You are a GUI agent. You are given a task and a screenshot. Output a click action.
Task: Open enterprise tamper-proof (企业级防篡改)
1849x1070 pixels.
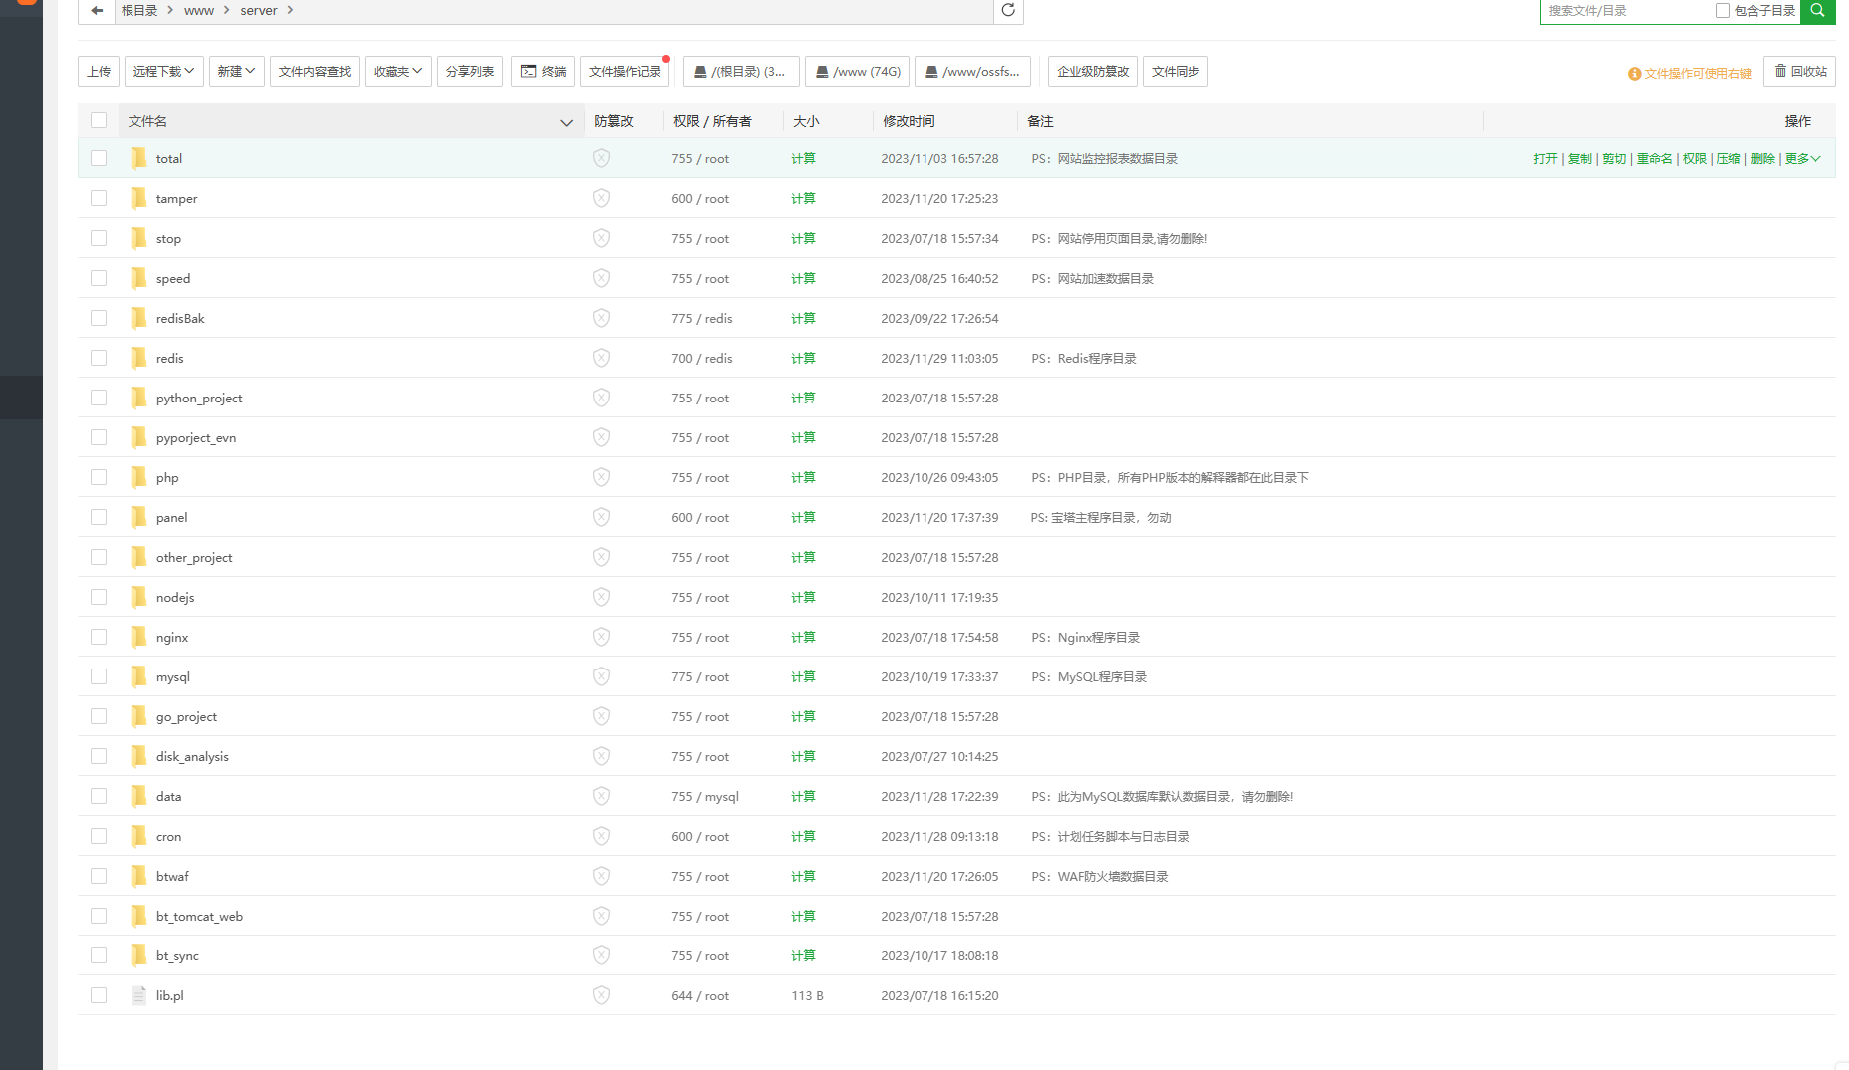coord(1093,71)
